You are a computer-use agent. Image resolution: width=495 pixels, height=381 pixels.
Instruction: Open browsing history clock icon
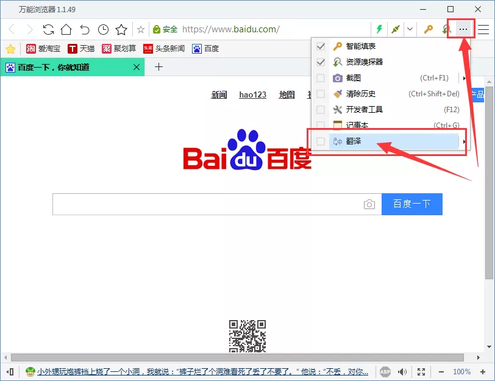point(103,29)
